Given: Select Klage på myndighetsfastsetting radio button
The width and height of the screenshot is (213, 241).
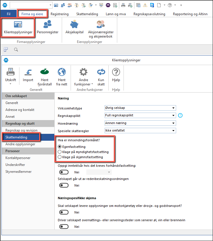Looking at the screenshot, I should [60, 152].
